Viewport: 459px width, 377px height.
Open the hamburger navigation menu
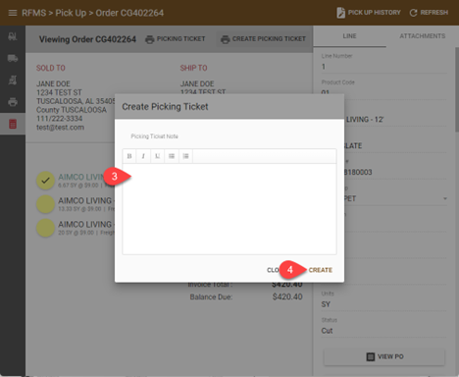point(13,13)
